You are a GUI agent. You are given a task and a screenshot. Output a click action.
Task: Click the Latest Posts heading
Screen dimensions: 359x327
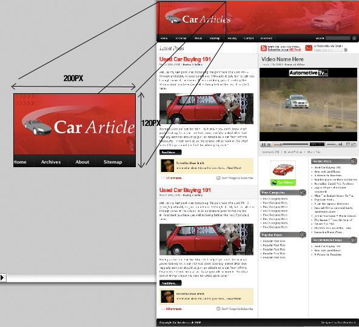click(x=172, y=48)
